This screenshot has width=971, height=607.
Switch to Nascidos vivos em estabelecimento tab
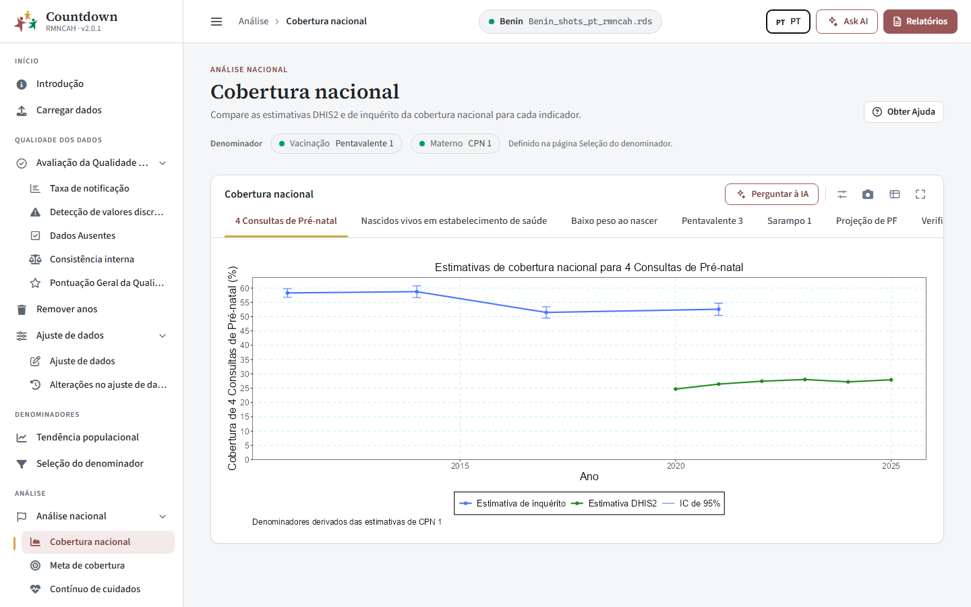tap(454, 221)
